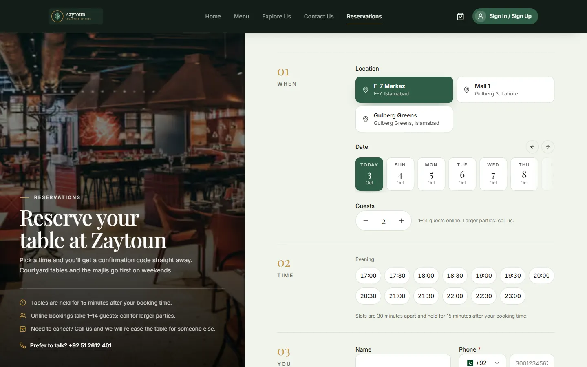Viewport: 587px width, 367px height.
Task: Choose the 23:00 time slot
Action: point(513,296)
